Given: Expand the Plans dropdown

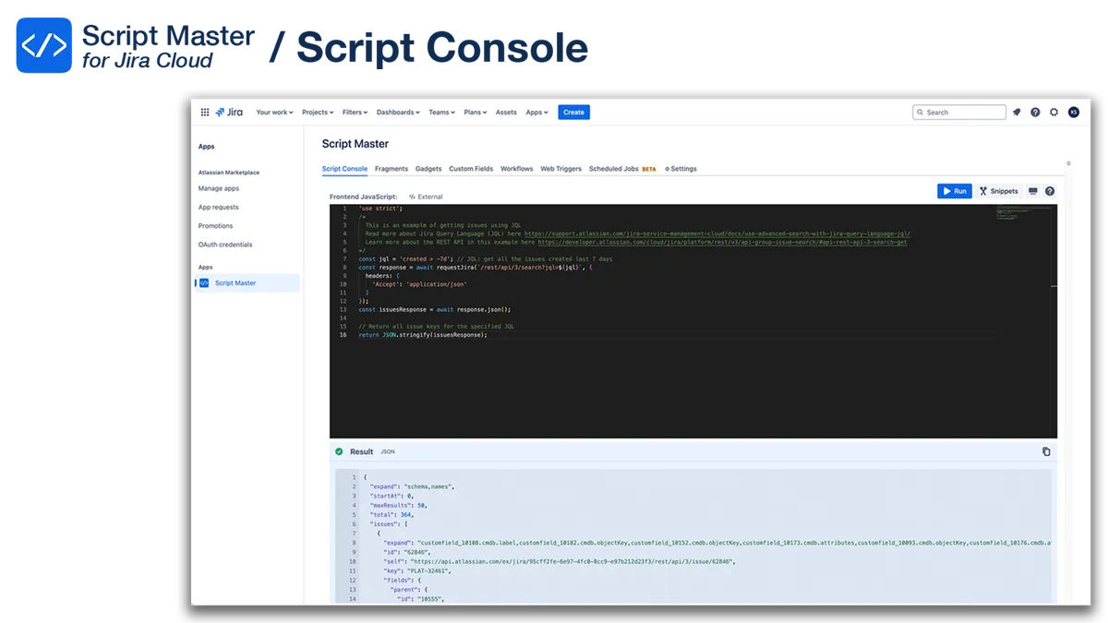Looking at the screenshot, I should 476,112.
